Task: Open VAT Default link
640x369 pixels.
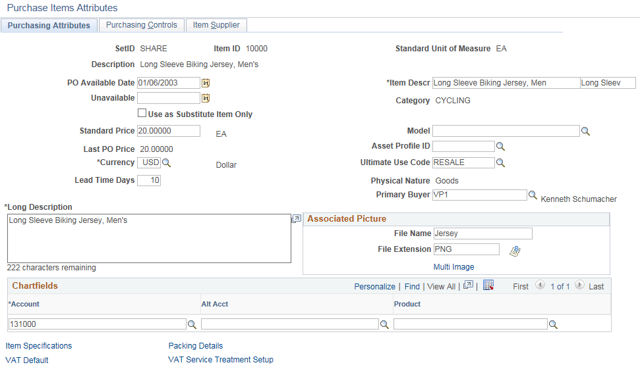Action: tap(27, 360)
